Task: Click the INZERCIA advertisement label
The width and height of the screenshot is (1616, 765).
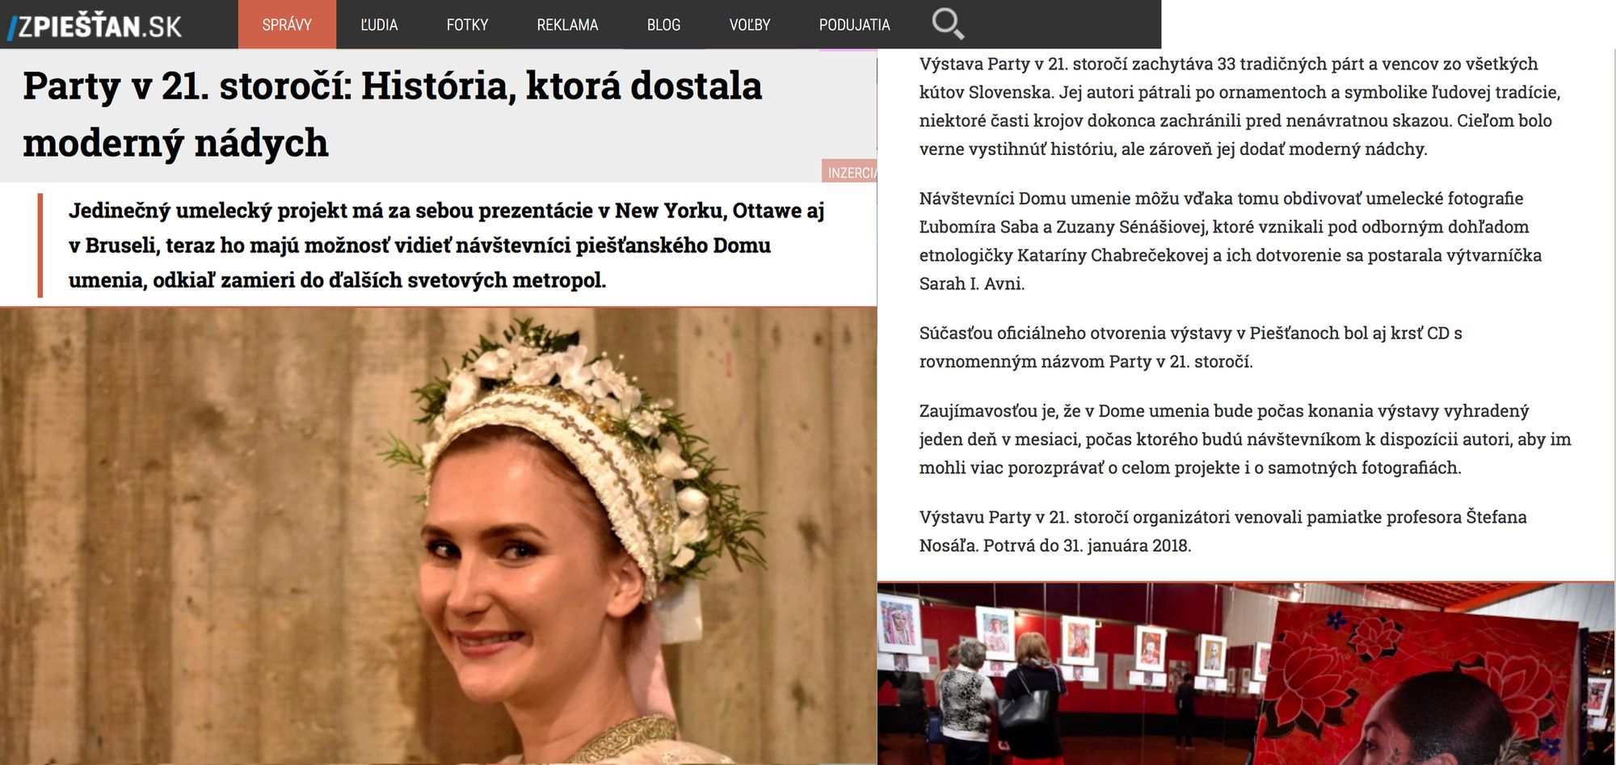Action: 850,171
